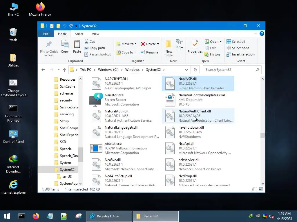Click Pin to Quick access icon
The width and height of the screenshot is (297, 222).
click(x=49, y=49)
